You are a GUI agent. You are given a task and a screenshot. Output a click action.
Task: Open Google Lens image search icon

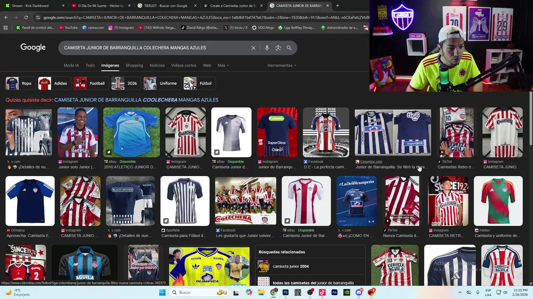pos(278,48)
